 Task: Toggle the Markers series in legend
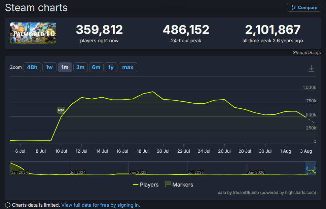(x=179, y=185)
